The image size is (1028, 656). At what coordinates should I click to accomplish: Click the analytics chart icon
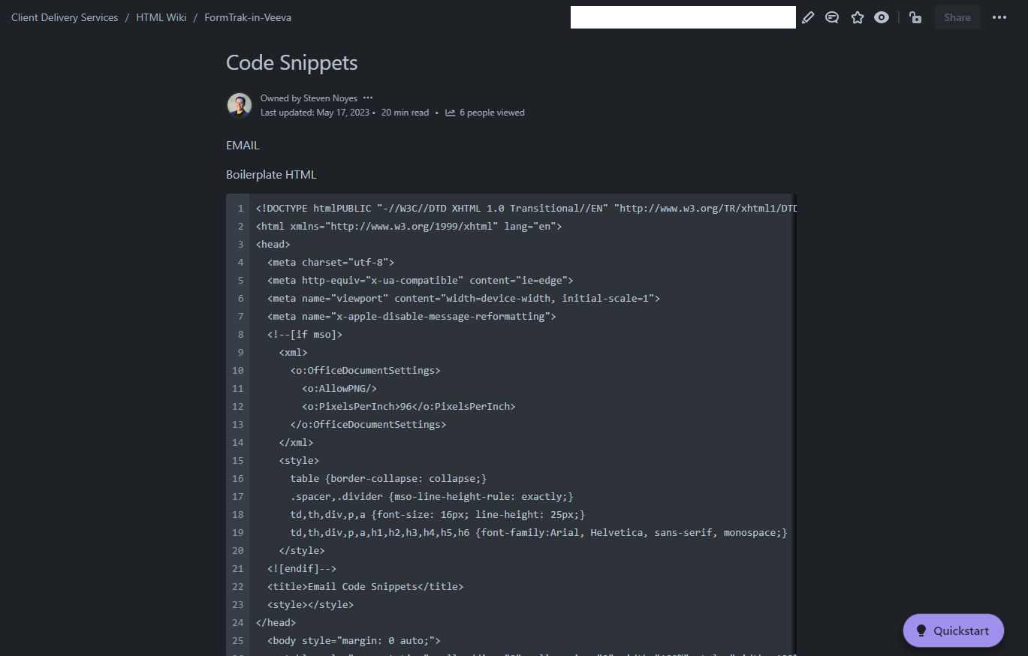pos(451,113)
